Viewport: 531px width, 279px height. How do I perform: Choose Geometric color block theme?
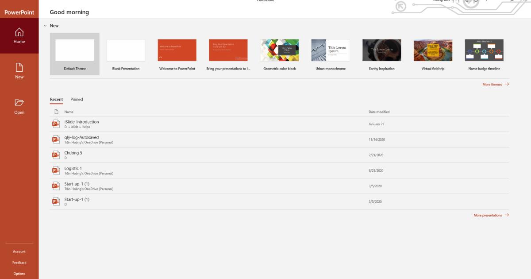pyautogui.click(x=280, y=54)
